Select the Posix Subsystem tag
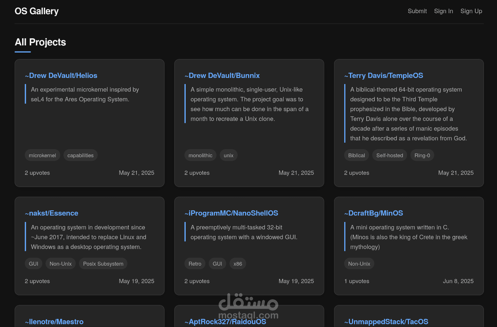This screenshot has width=497, height=327. tap(103, 264)
